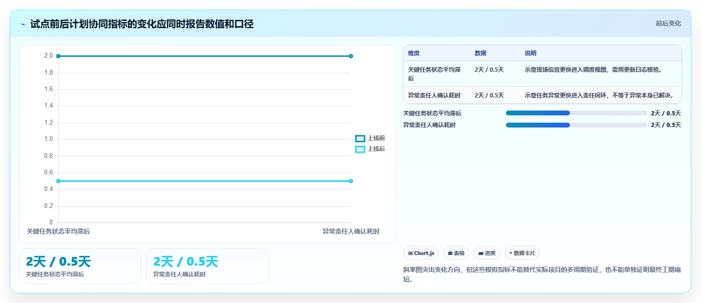Image resolution: width=701 pixels, height=303 pixels.
Task: Click 上线后 data point at 关键任务状态平均滞后
Action: [x=58, y=181]
